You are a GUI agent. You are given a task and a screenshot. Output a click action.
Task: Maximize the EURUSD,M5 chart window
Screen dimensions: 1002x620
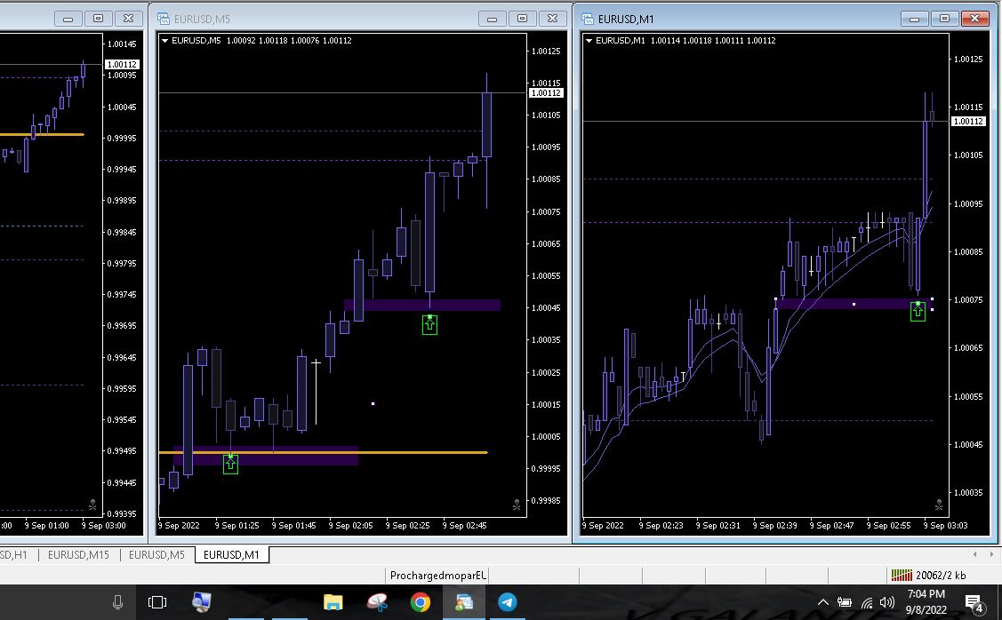pos(522,19)
